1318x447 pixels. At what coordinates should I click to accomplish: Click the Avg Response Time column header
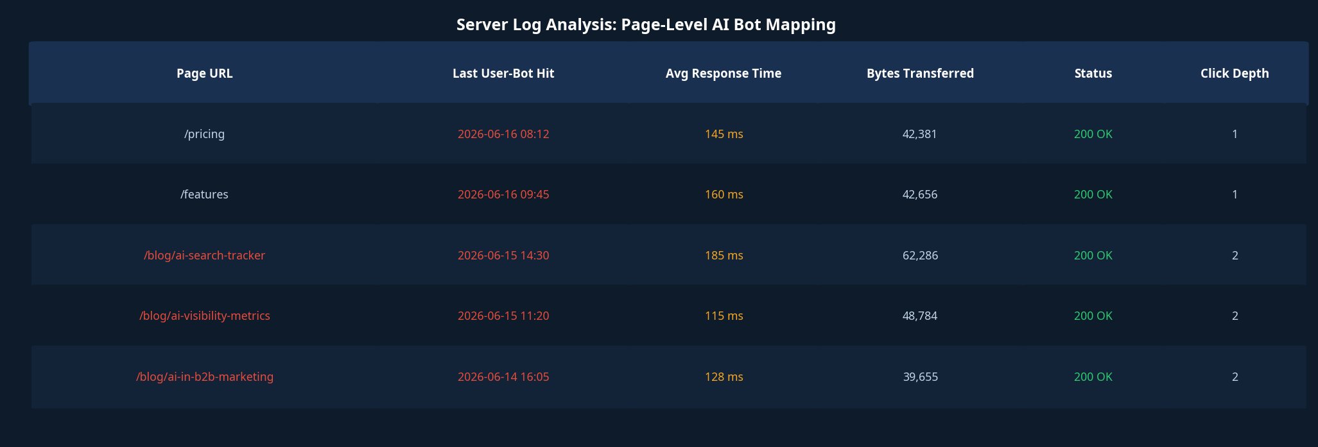(724, 73)
